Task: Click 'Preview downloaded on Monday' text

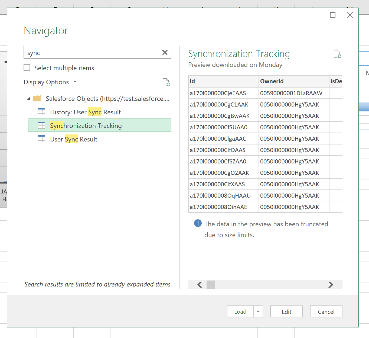Action: click(235, 65)
